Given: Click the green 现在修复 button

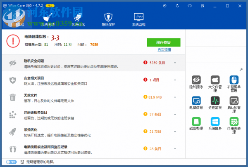Looking at the screenshot, I should point(164,42).
